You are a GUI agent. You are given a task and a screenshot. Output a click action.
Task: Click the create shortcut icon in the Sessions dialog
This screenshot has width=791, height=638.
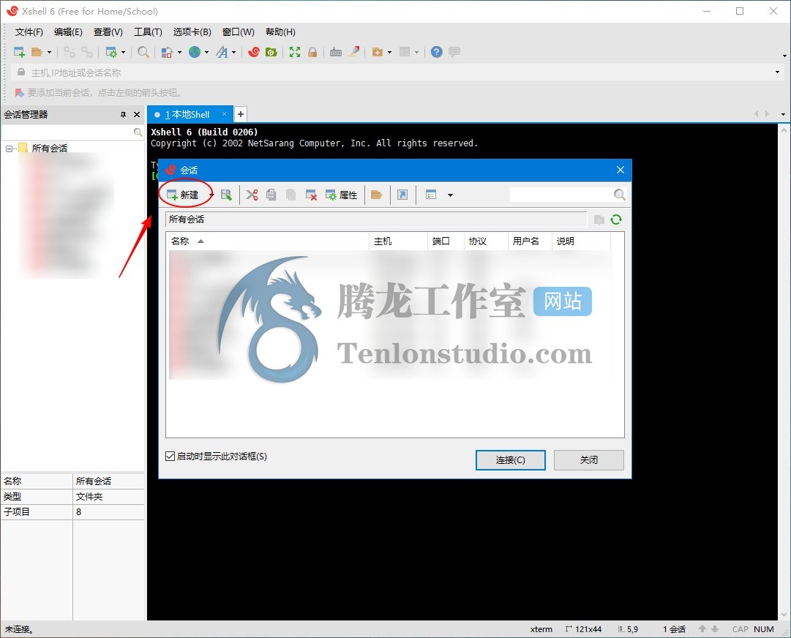(x=402, y=195)
